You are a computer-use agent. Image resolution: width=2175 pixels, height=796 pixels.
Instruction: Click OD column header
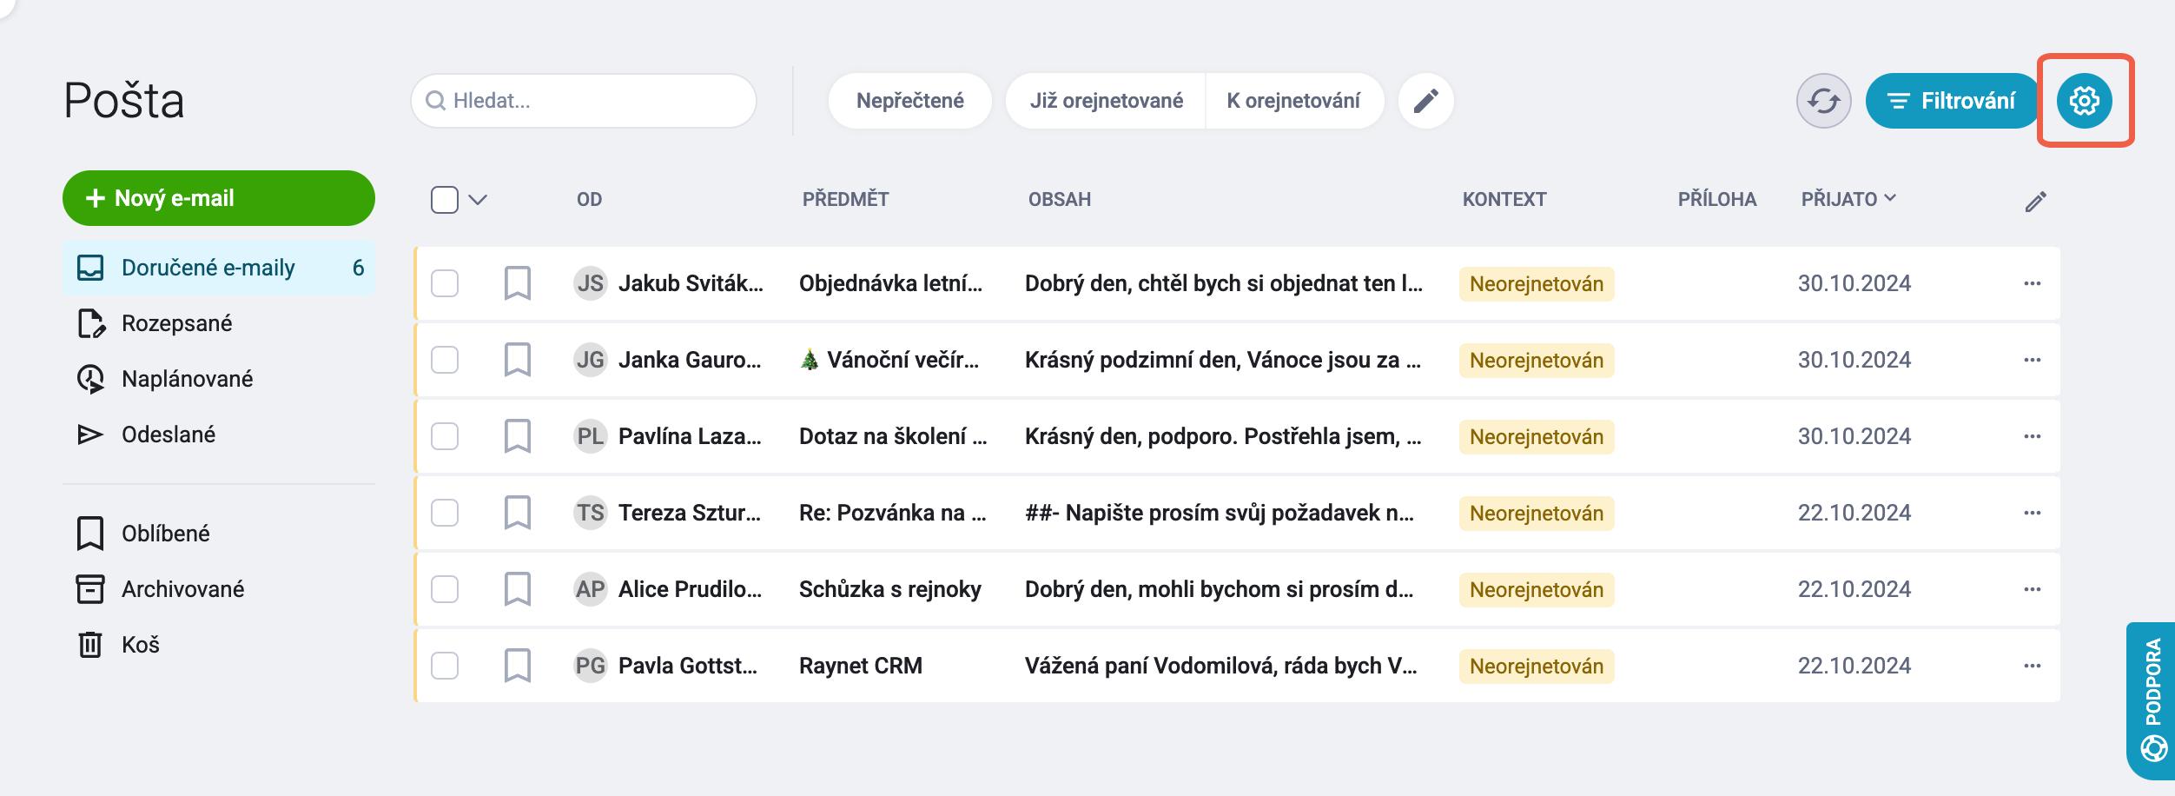(x=589, y=199)
